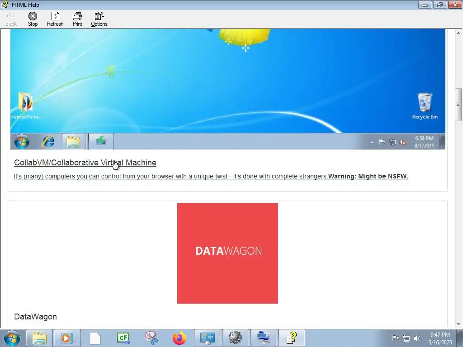
Task: Click the muted speaker icon in the embedded tray
Action: pos(403,142)
